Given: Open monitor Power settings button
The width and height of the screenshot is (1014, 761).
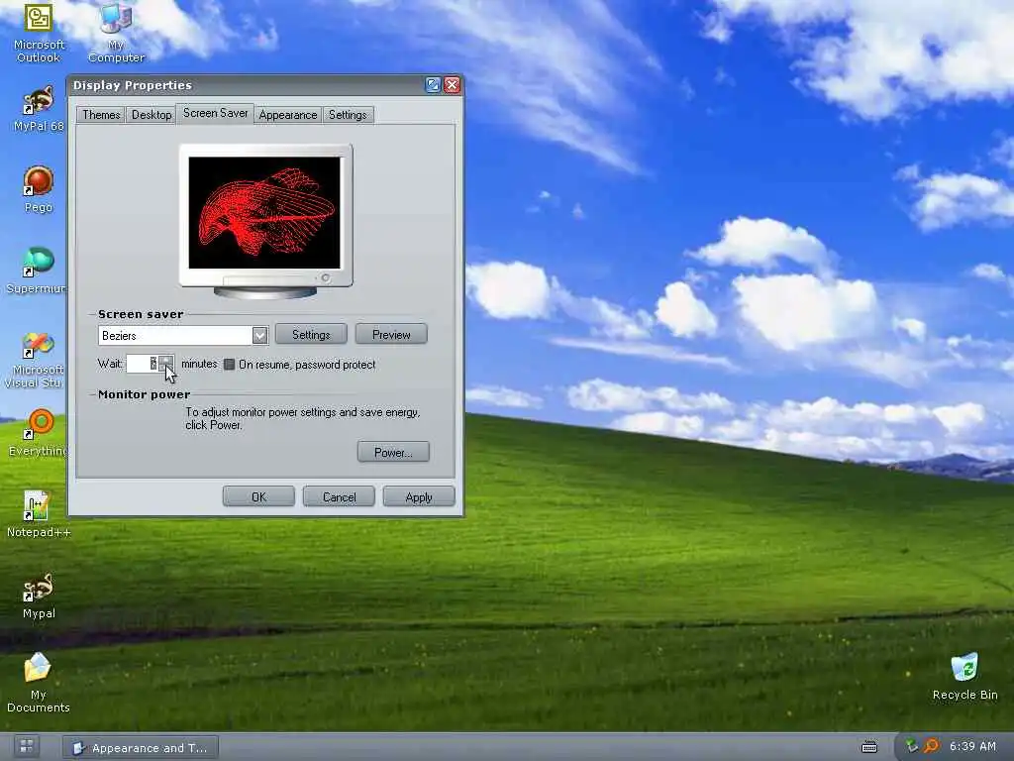Looking at the screenshot, I should click(393, 452).
